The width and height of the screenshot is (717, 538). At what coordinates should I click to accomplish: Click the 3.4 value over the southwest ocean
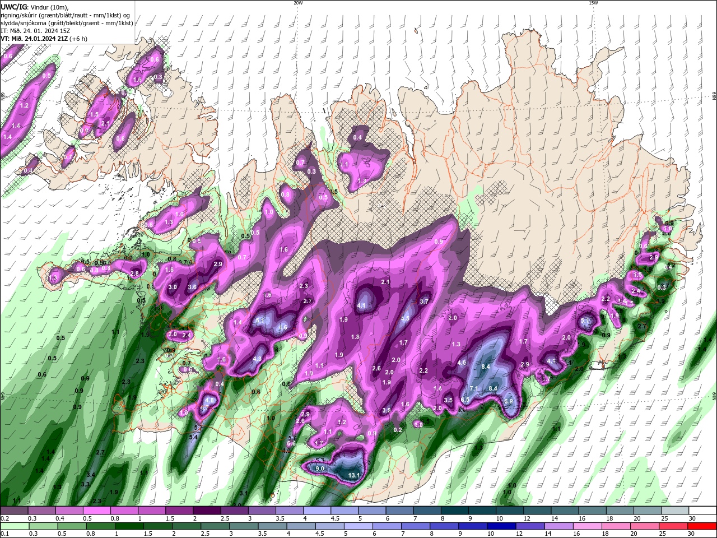pos(91,475)
